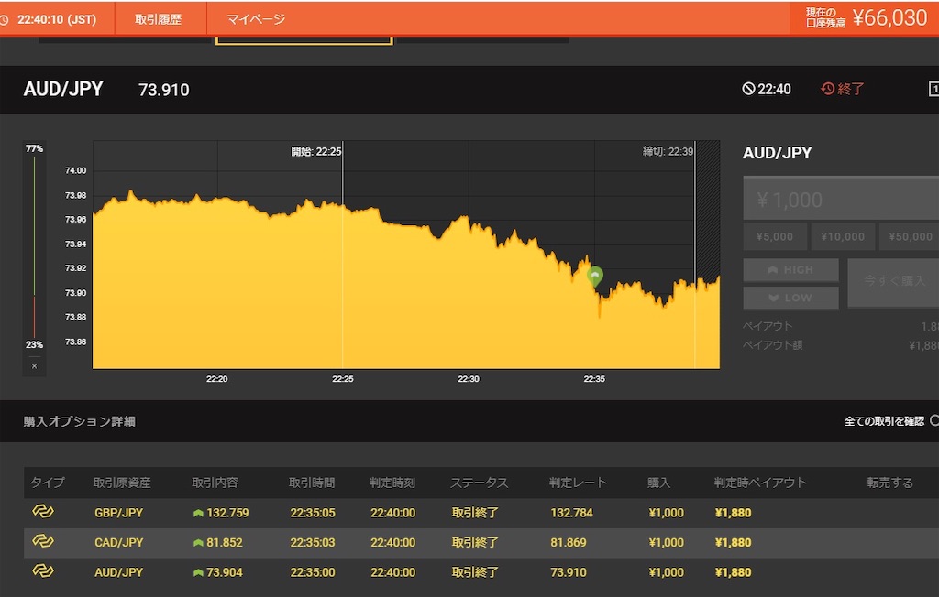Click the type icon in GBP/JPY row
The height and width of the screenshot is (597, 939).
[42, 512]
